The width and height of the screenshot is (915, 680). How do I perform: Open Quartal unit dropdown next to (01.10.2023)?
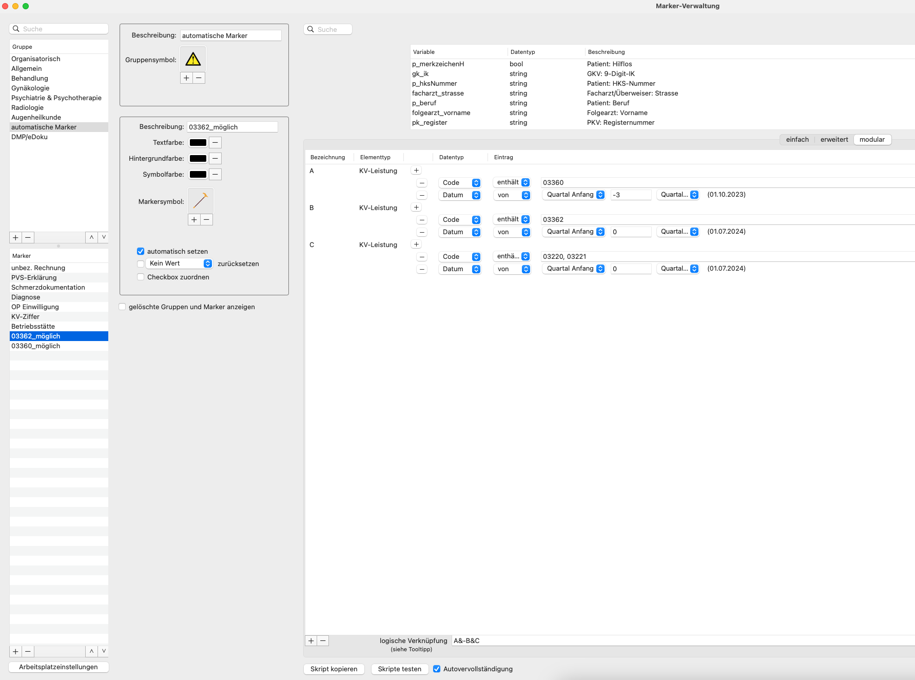(x=678, y=195)
